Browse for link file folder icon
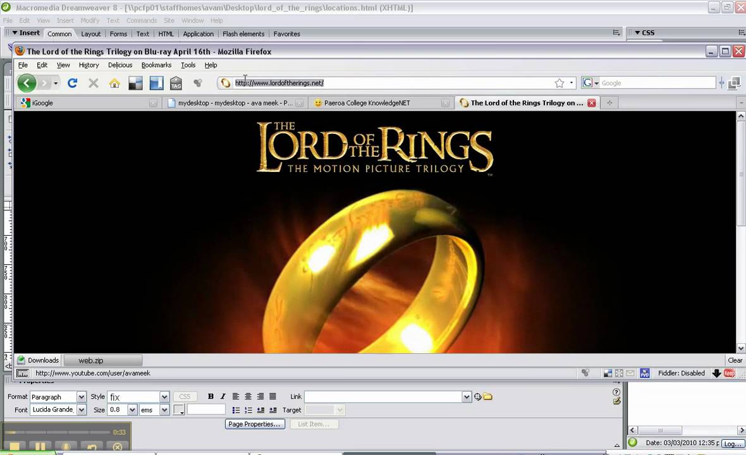 tap(487, 396)
